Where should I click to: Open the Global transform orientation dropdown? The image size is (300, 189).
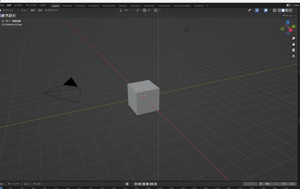127,10
